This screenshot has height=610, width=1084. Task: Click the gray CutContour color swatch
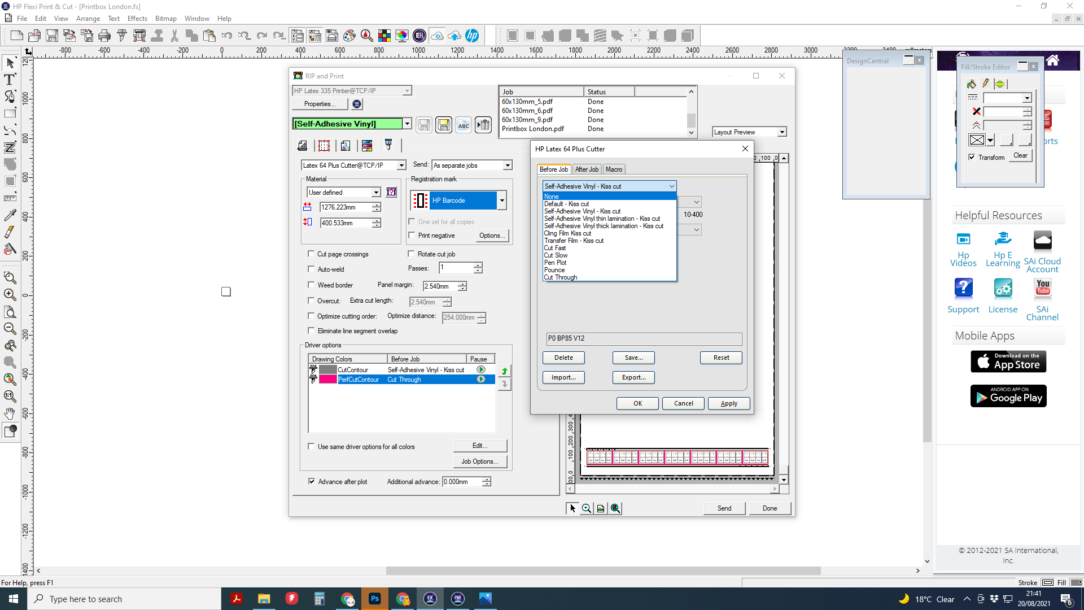tap(328, 370)
